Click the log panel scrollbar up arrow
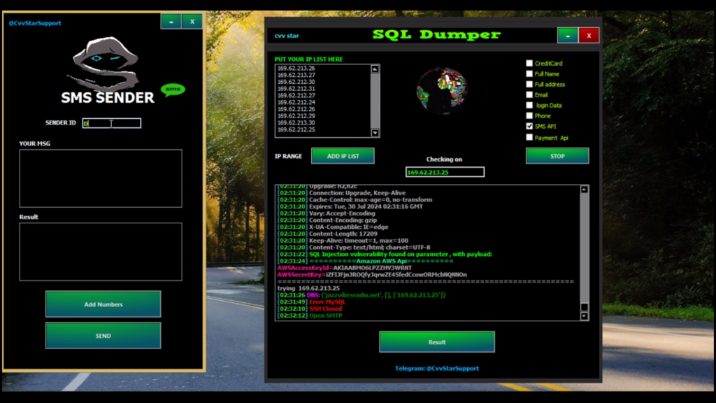 (585, 188)
